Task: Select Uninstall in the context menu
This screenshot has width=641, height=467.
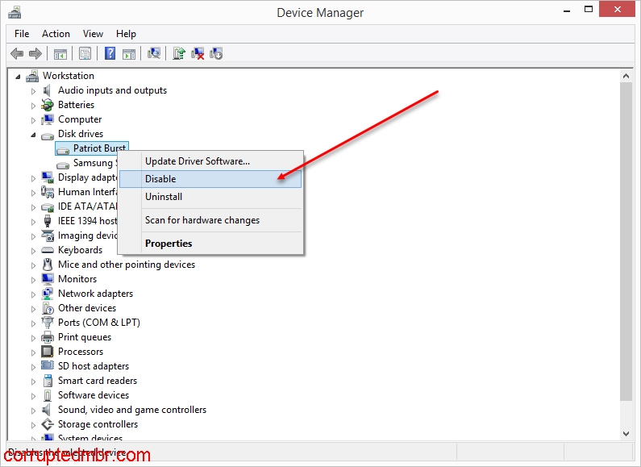Action: click(x=164, y=197)
